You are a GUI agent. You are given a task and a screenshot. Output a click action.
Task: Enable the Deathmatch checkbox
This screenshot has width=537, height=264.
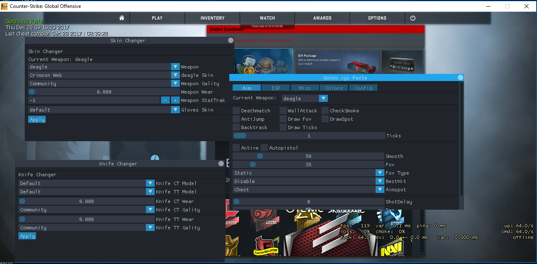pyautogui.click(x=236, y=111)
